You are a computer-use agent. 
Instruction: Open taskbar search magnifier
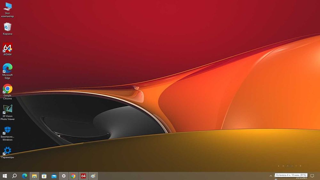(x=14, y=176)
